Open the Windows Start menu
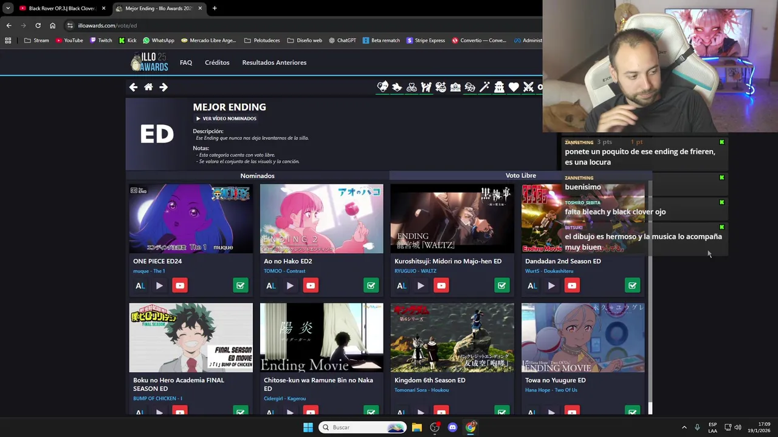Image resolution: width=778 pixels, height=437 pixels. [x=308, y=427]
